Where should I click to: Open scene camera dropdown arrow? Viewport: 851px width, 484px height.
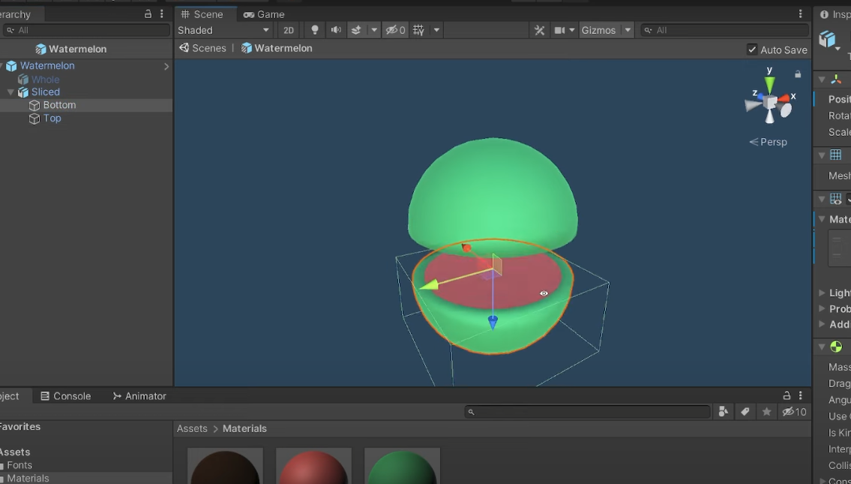pyautogui.click(x=571, y=30)
